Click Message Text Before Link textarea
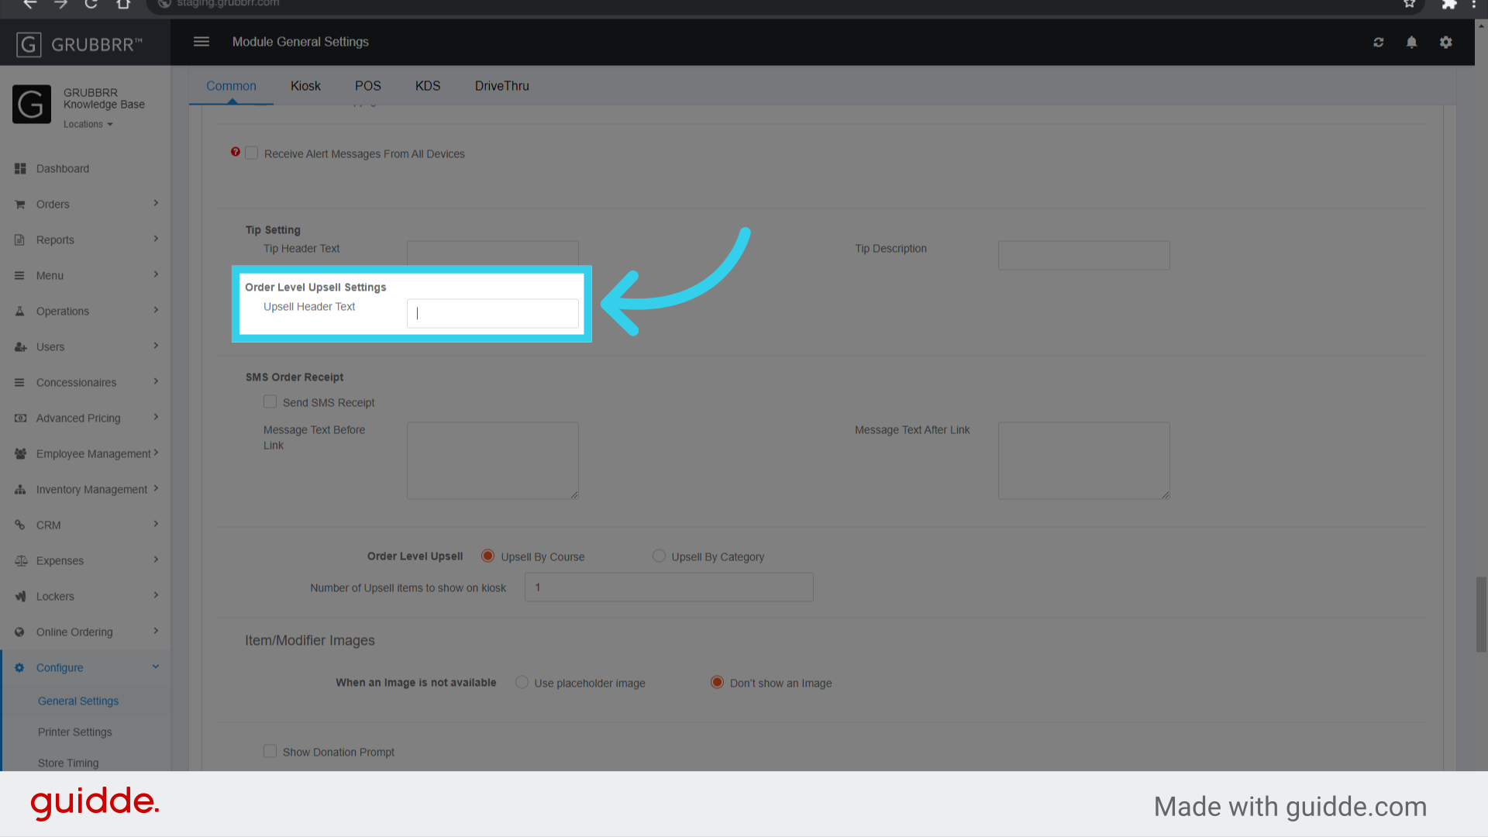The height and width of the screenshot is (837, 1488). (x=493, y=460)
